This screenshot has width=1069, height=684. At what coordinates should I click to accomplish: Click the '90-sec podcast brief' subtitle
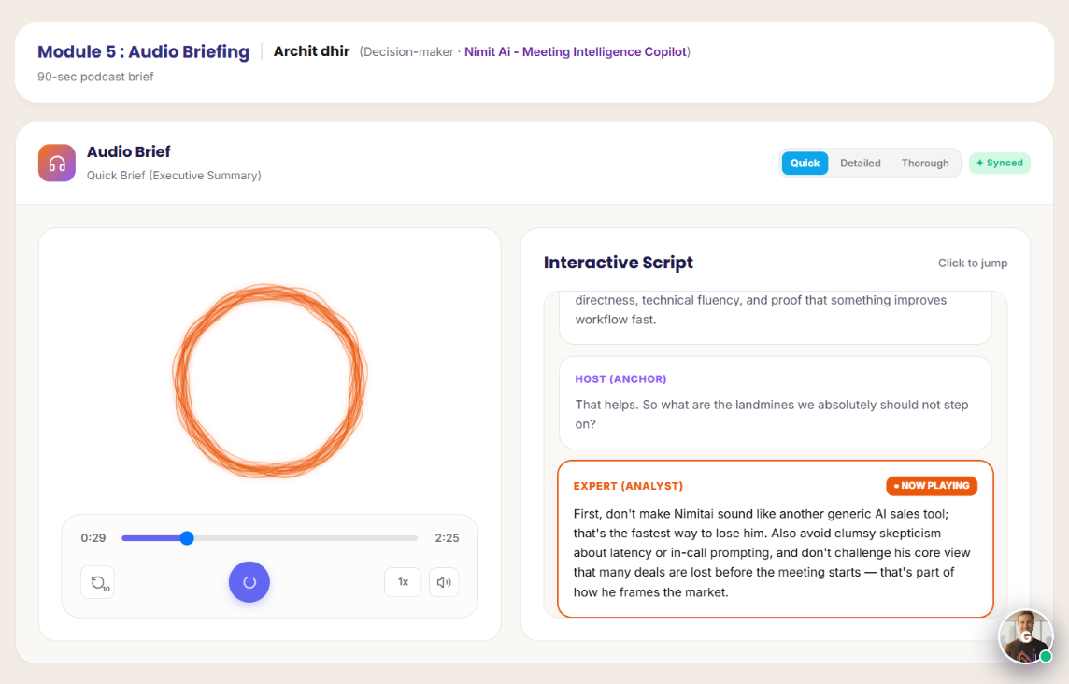(x=95, y=77)
